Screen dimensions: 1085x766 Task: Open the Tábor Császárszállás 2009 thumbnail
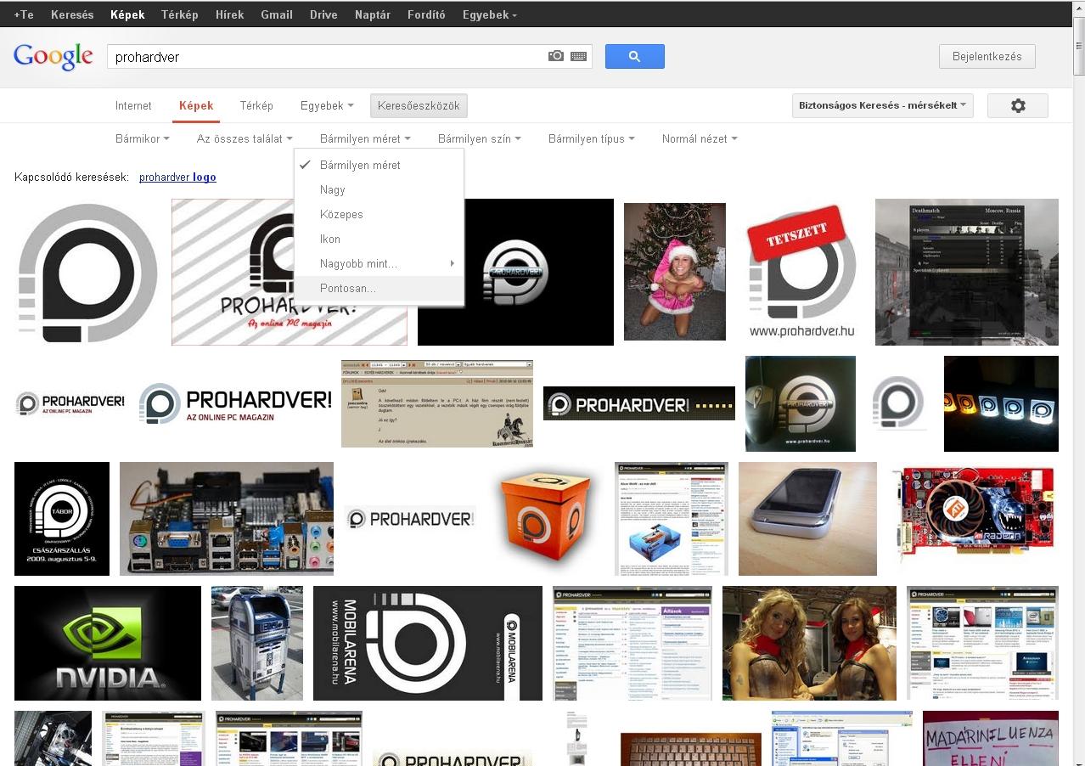(62, 519)
